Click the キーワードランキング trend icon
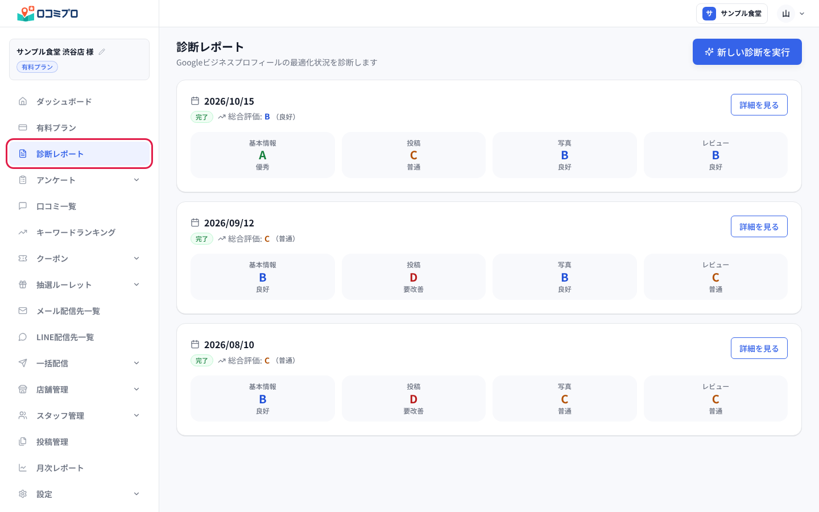Screen dimensions: 819x512 (x=23, y=232)
